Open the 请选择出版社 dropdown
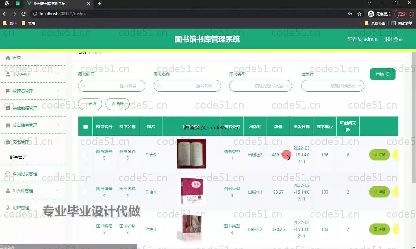The image size is (416, 249). [333, 86]
